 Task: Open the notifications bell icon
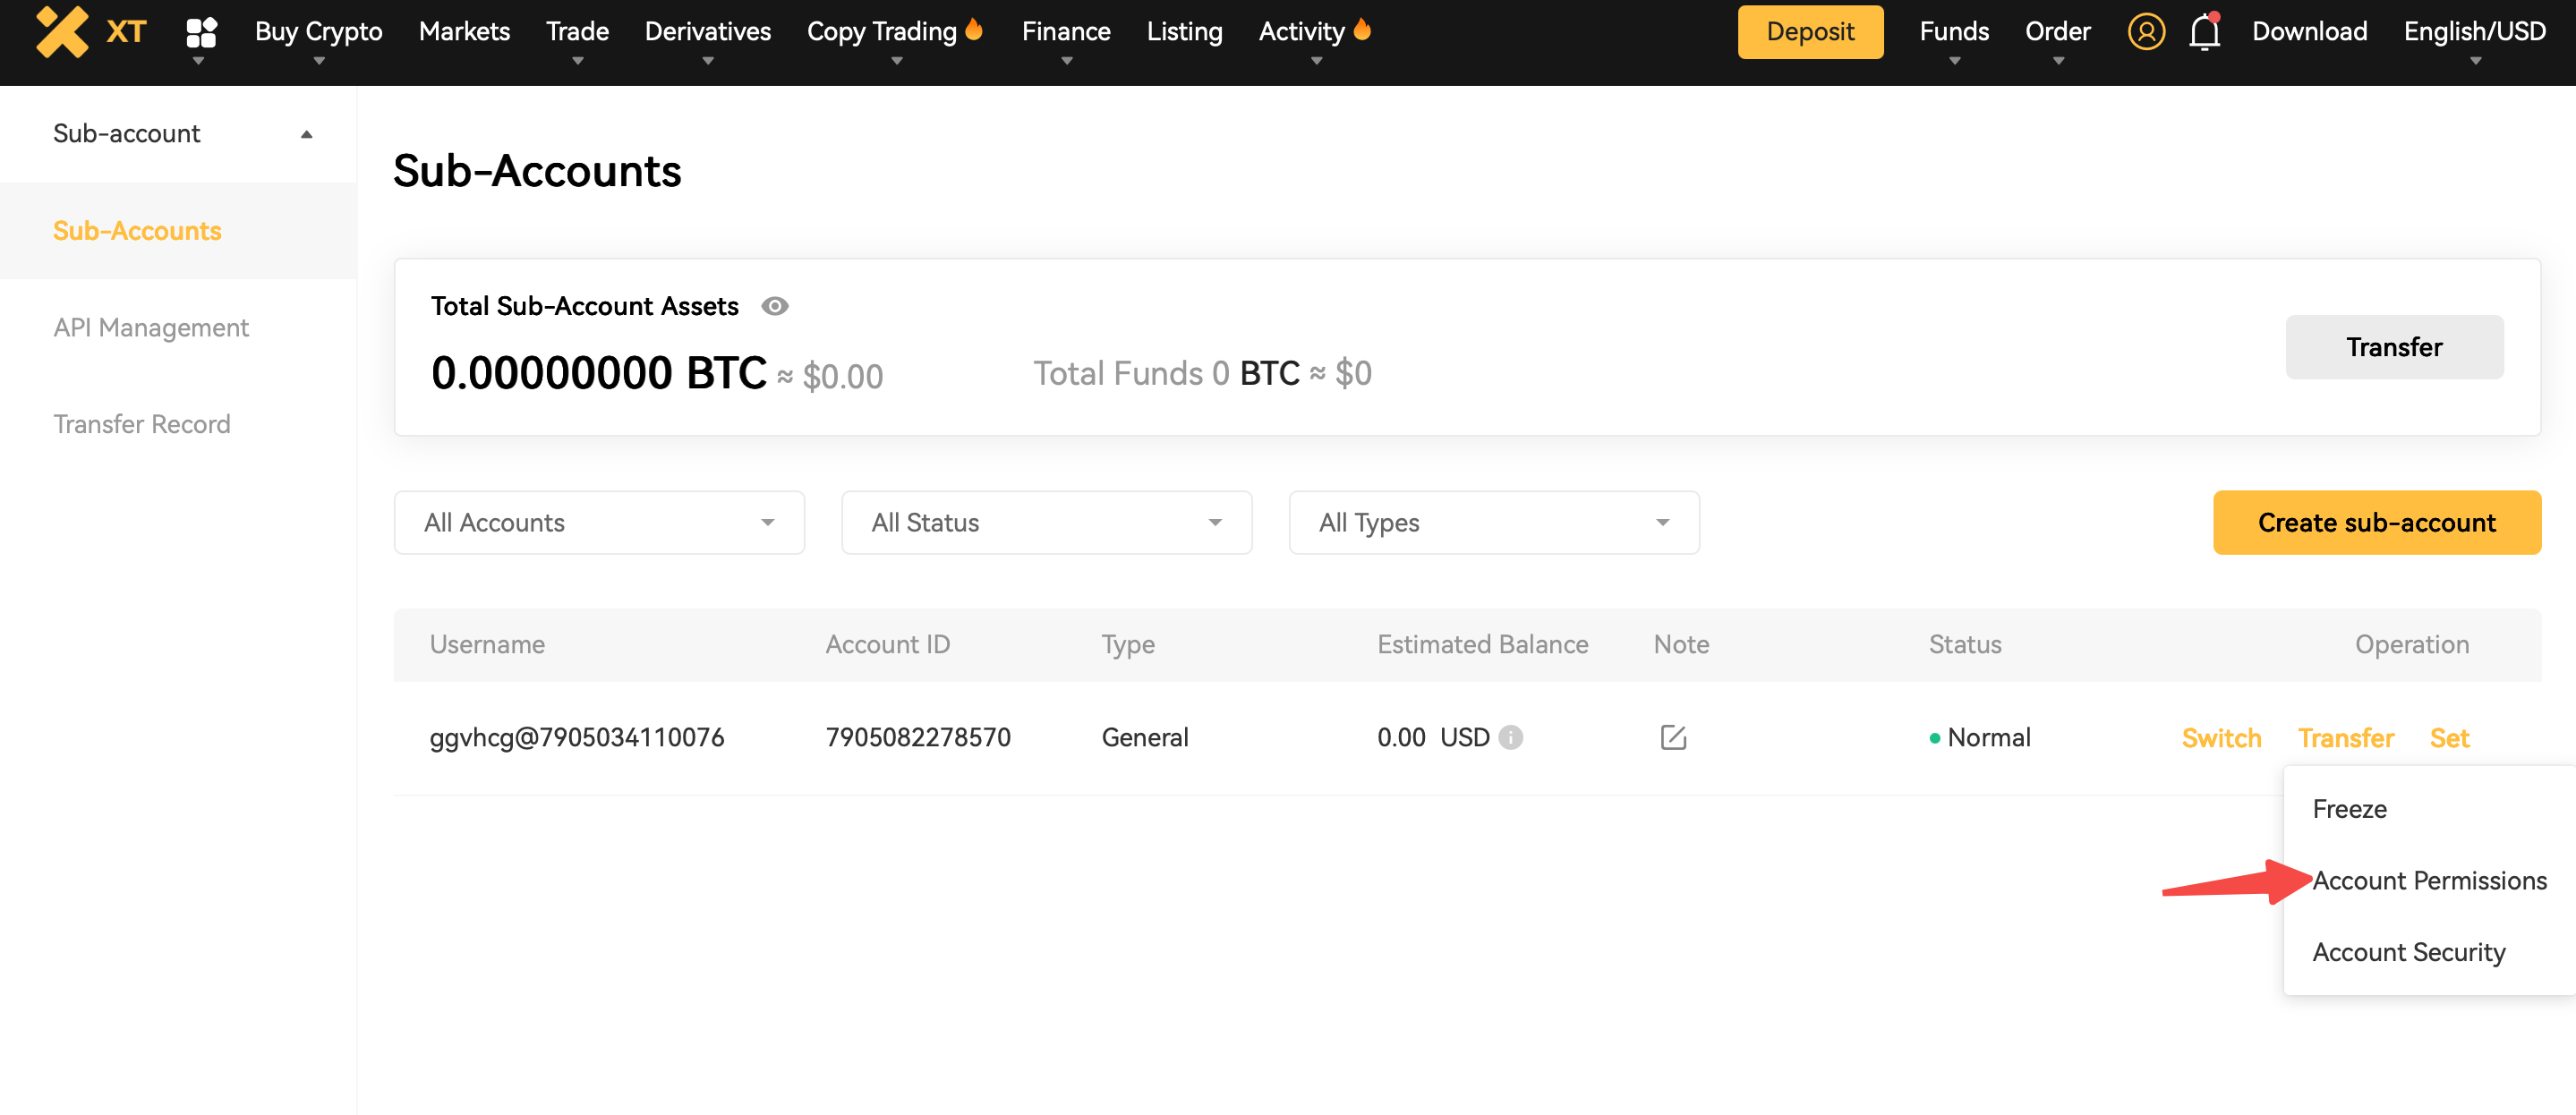click(x=2204, y=32)
